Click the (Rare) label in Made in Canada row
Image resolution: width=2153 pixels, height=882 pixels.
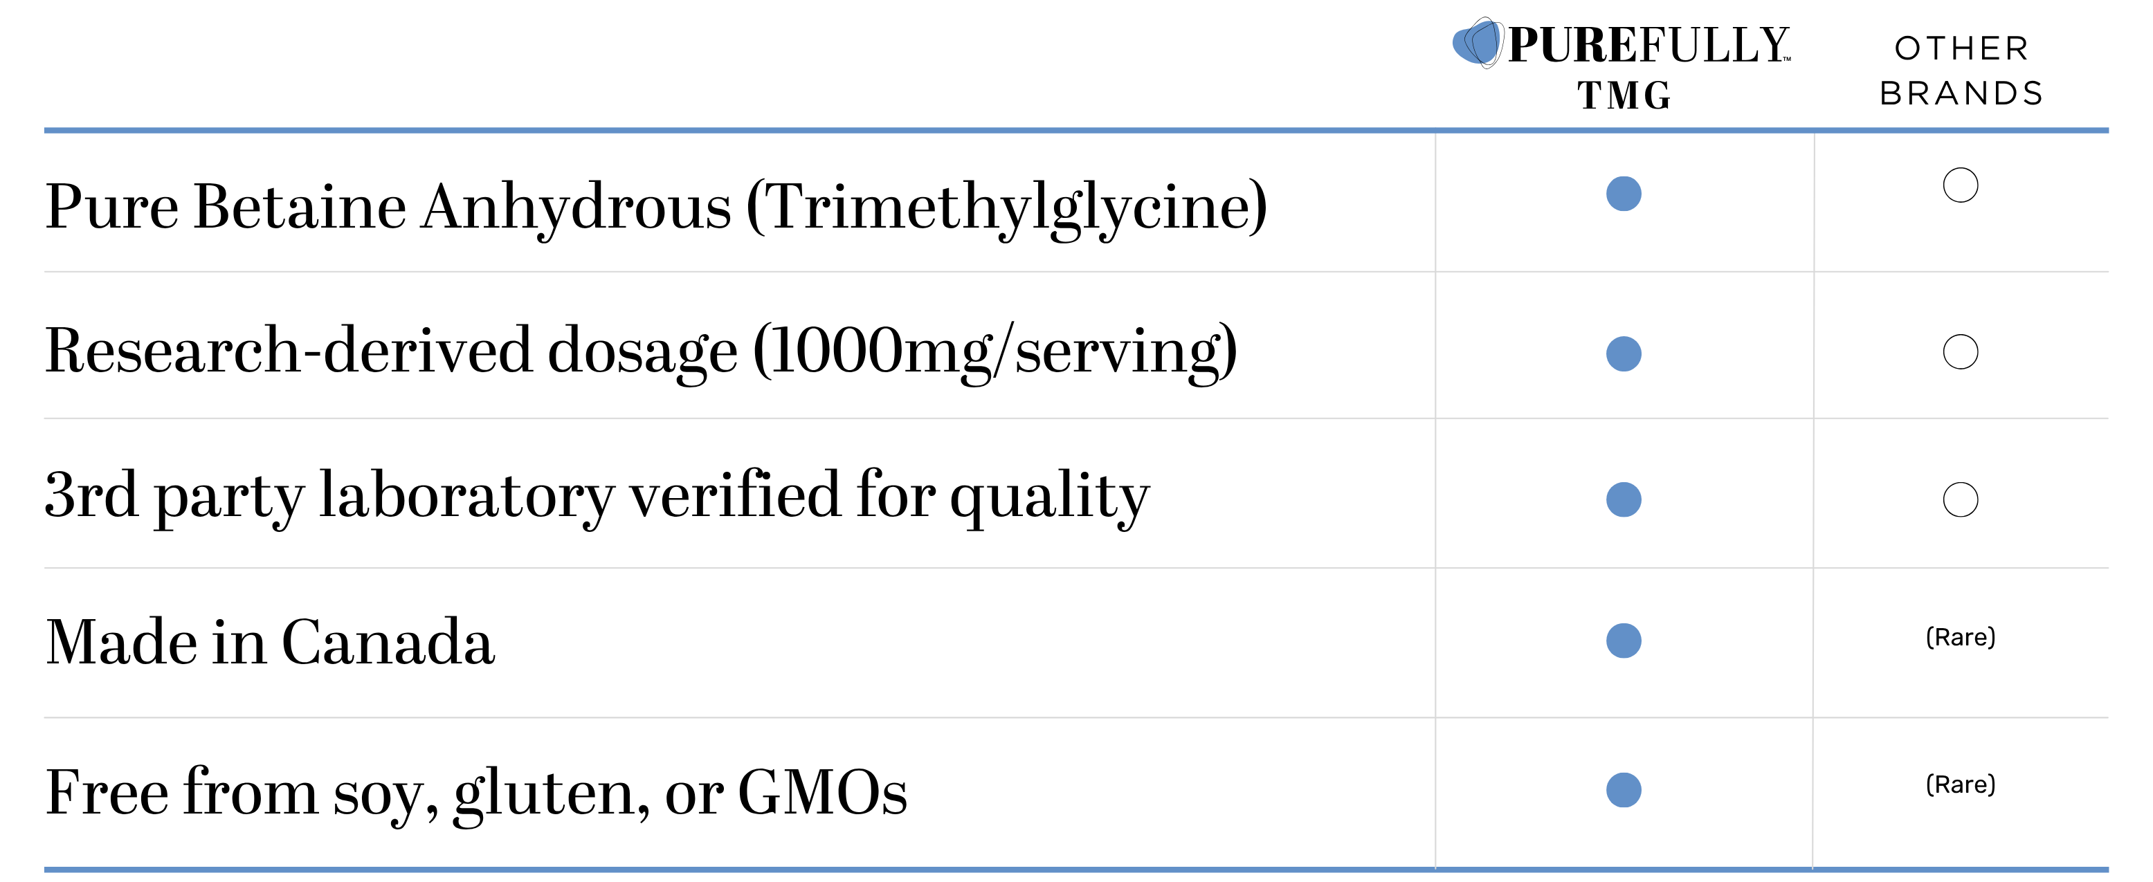click(x=1960, y=637)
